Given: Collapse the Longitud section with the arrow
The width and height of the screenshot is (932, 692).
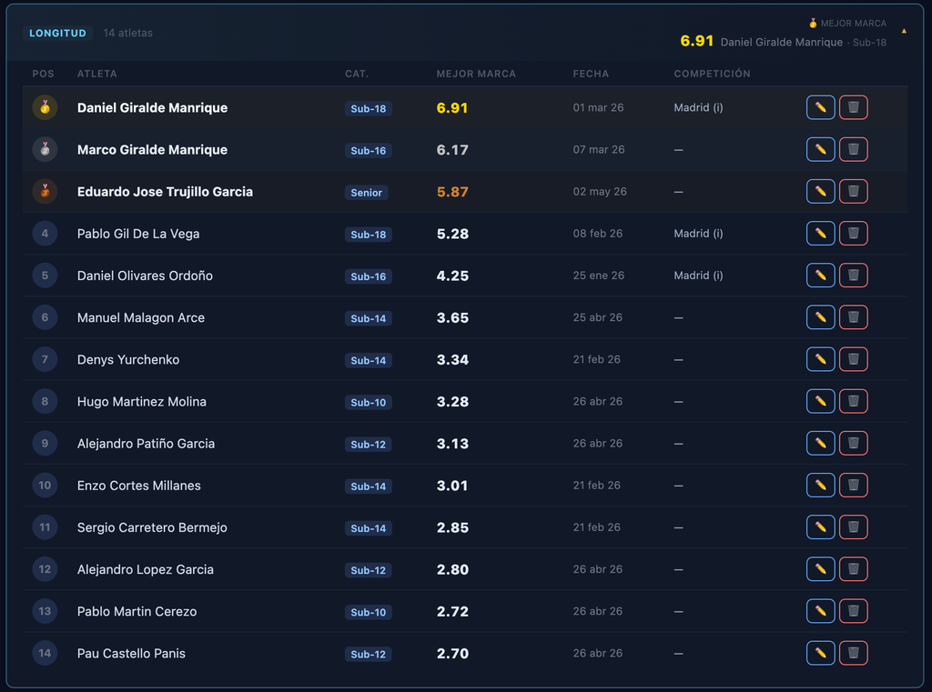Looking at the screenshot, I should (904, 31).
